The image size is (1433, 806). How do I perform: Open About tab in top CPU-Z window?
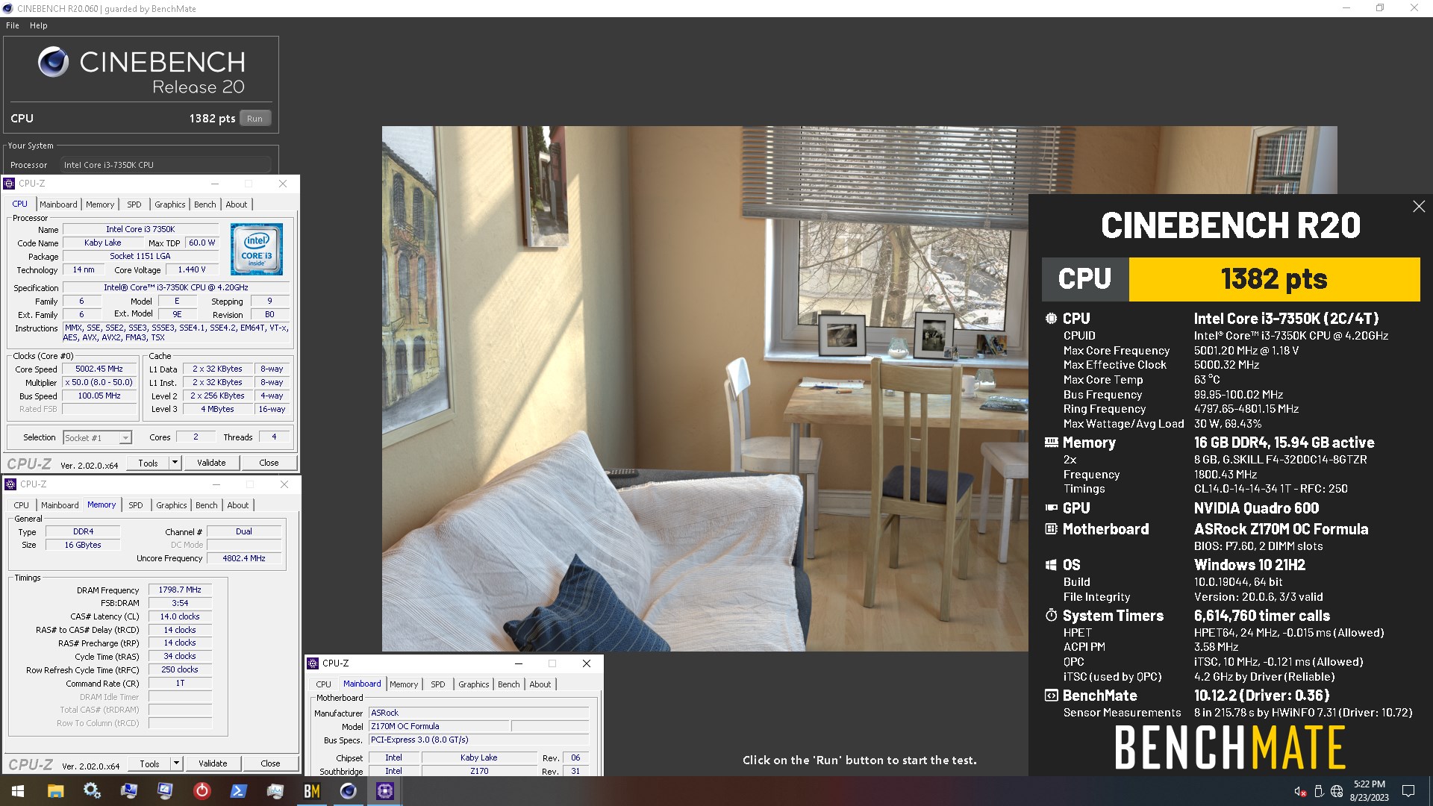(237, 204)
